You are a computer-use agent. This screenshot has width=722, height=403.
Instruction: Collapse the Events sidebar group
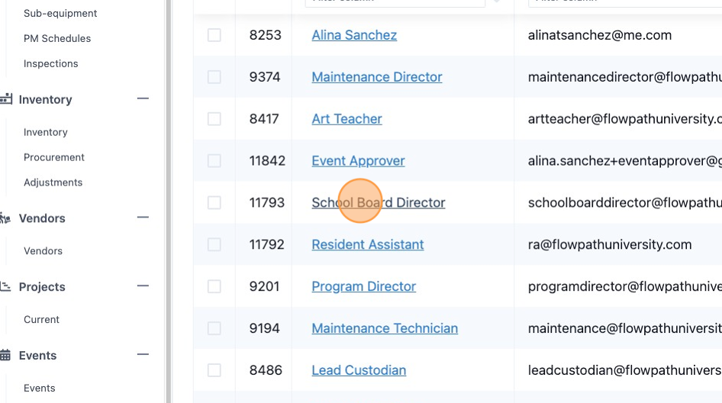143,355
